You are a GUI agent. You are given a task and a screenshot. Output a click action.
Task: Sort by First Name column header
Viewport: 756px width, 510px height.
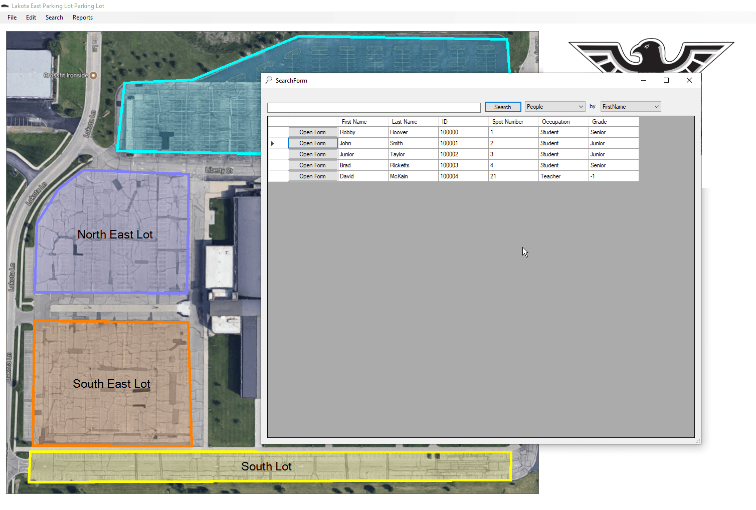coord(363,122)
